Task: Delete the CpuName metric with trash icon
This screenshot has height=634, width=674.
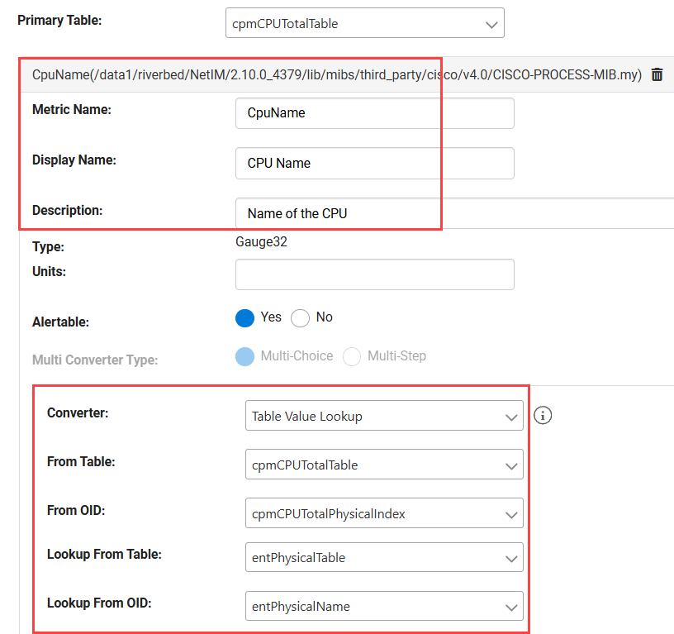Action: (657, 74)
